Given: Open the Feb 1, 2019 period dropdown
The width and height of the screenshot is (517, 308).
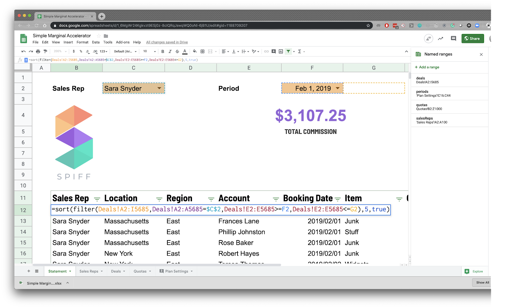Looking at the screenshot, I should click(x=338, y=88).
